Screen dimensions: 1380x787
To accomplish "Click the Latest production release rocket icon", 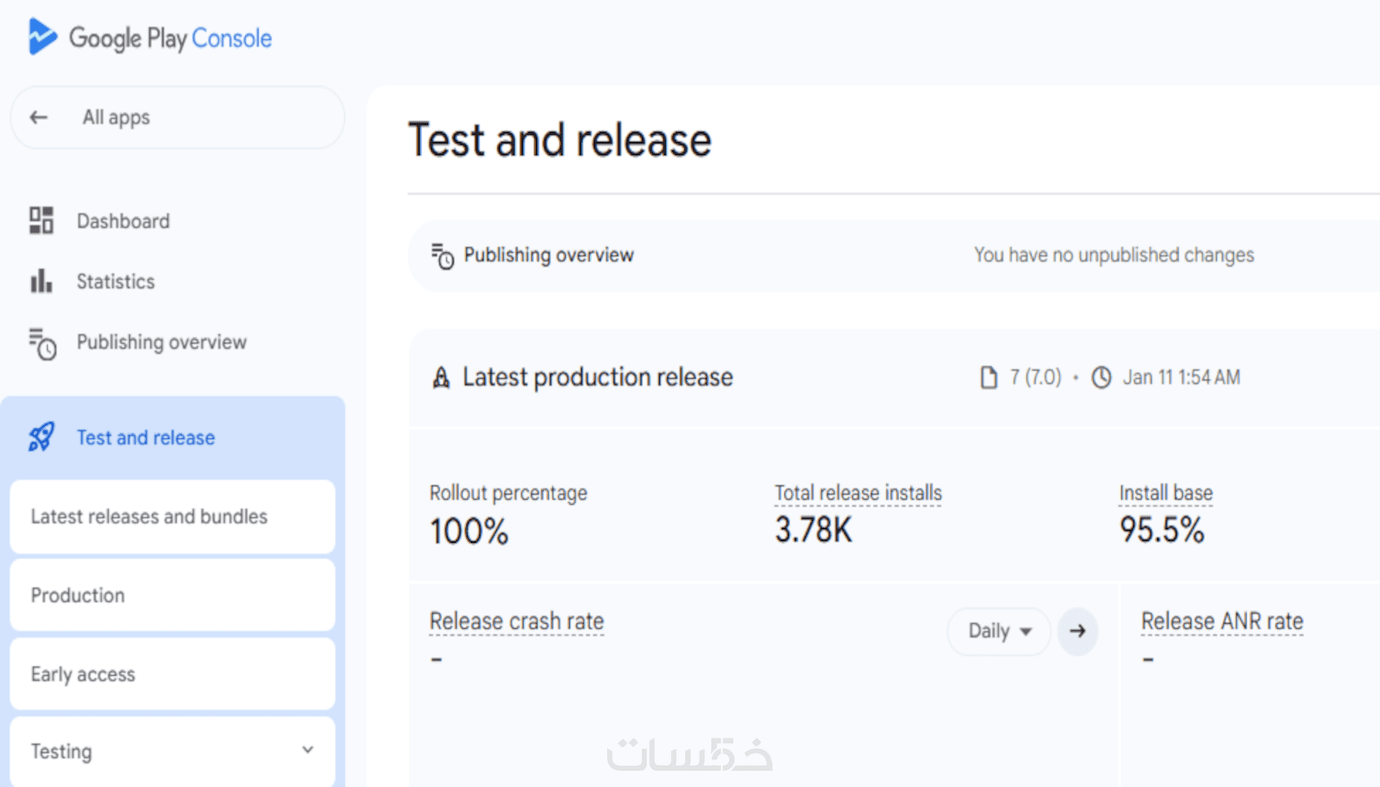I will [441, 377].
